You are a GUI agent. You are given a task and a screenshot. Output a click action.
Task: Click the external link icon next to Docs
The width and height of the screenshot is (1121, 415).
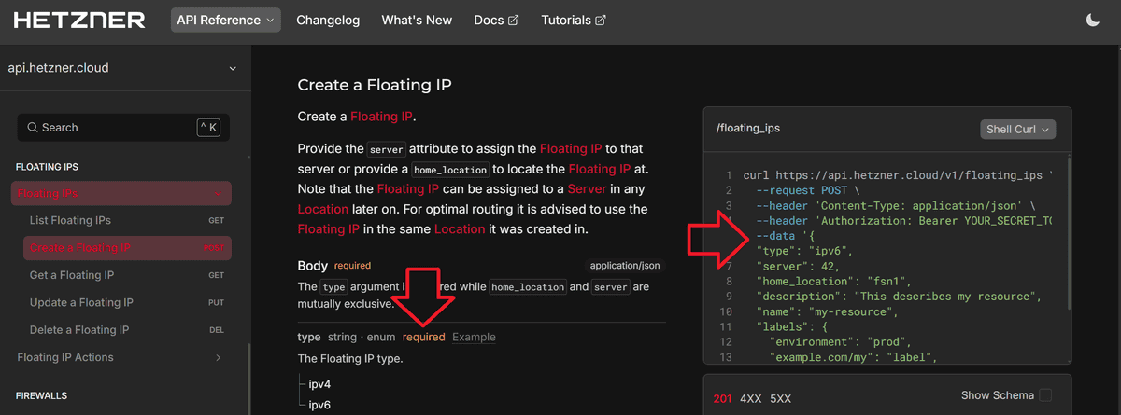[x=513, y=20]
